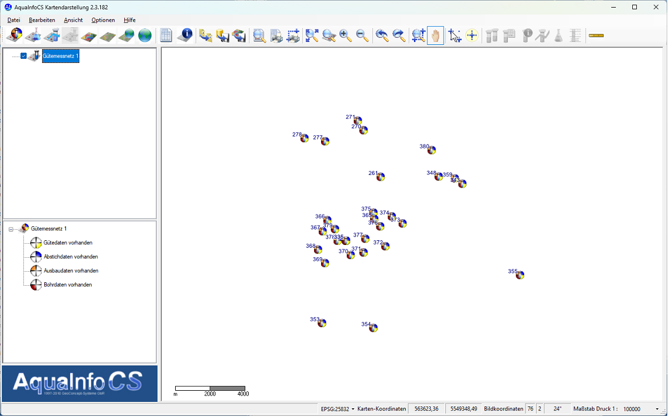Open the Optionen menu
Viewport: 669px width, 417px height.
[103, 20]
